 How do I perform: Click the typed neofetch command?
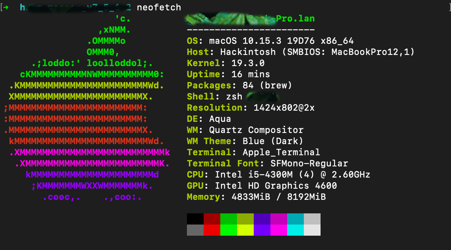[159, 8]
